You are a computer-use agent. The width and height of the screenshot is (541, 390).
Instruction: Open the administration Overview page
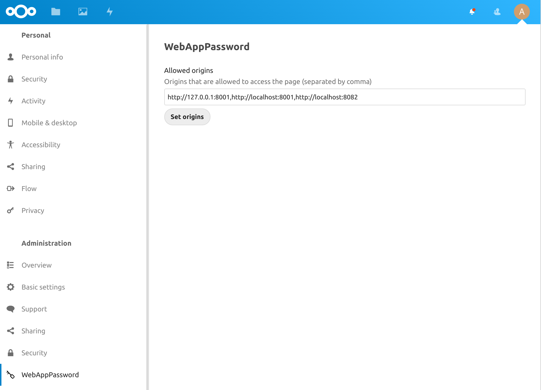[37, 265]
